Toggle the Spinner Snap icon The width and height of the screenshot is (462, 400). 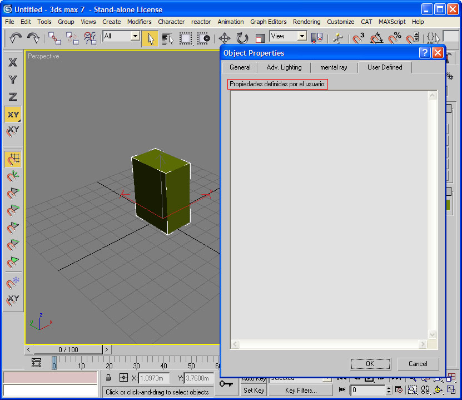tap(413, 38)
